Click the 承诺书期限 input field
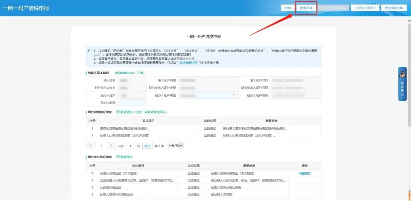Image resolution: width=411 pixels, height=201 pixels. click(132, 103)
